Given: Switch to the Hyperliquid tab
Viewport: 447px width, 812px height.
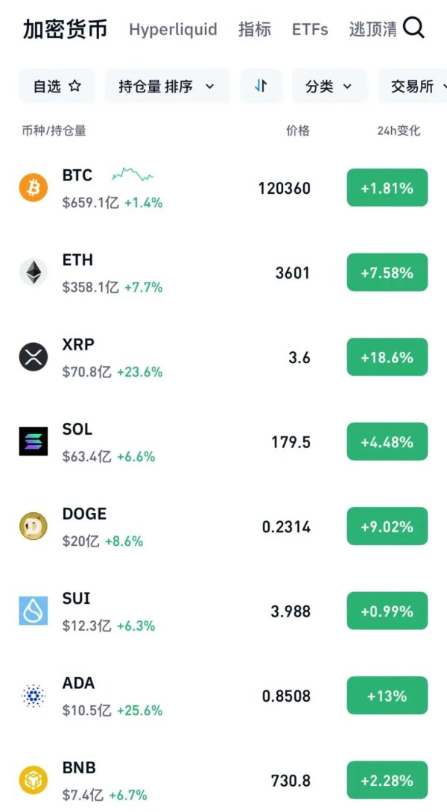Looking at the screenshot, I should pos(173,30).
